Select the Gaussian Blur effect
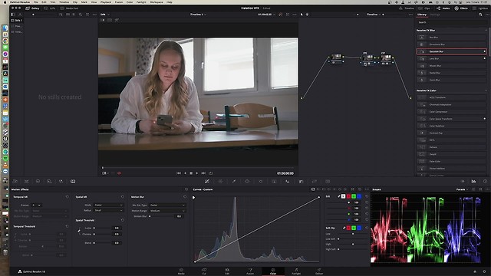 click(x=451, y=51)
